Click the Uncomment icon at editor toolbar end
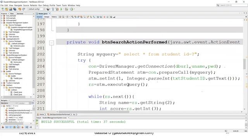248x139 pixels. click(x=114, y=17)
